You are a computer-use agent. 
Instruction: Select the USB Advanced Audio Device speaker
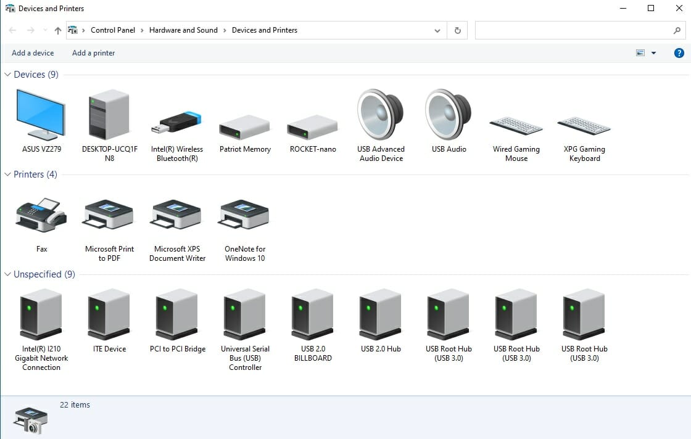(x=381, y=114)
